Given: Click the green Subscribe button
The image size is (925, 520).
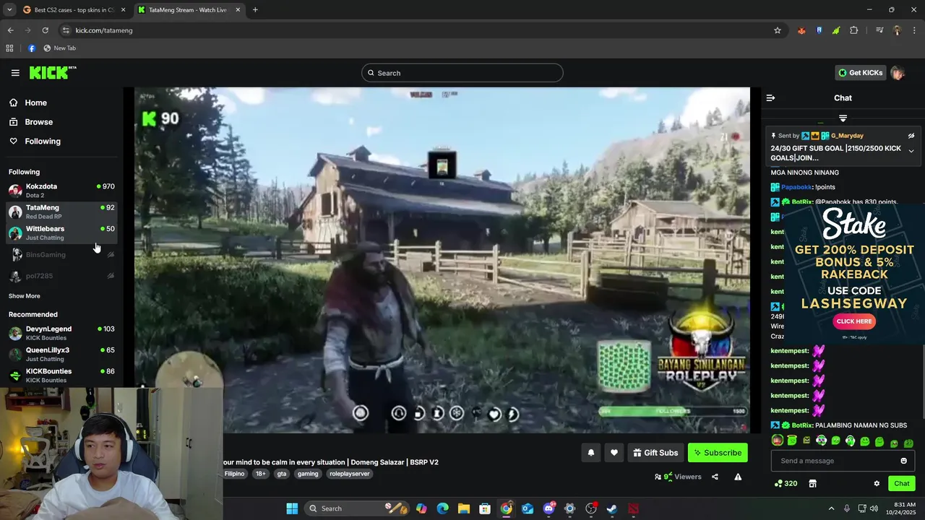Looking at the screenshot, I should tap(718, 453).
